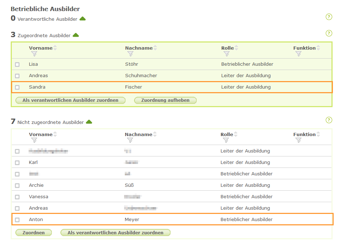Click Als verantwortlichen Ausbilder zuordnen in assigned table
The width and height of the screenshot is (349, 250).
(70, 100)
